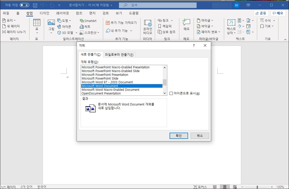Click the Save disk icon
Viewport: 289px width, 189px height.
(x=35, y=5)
